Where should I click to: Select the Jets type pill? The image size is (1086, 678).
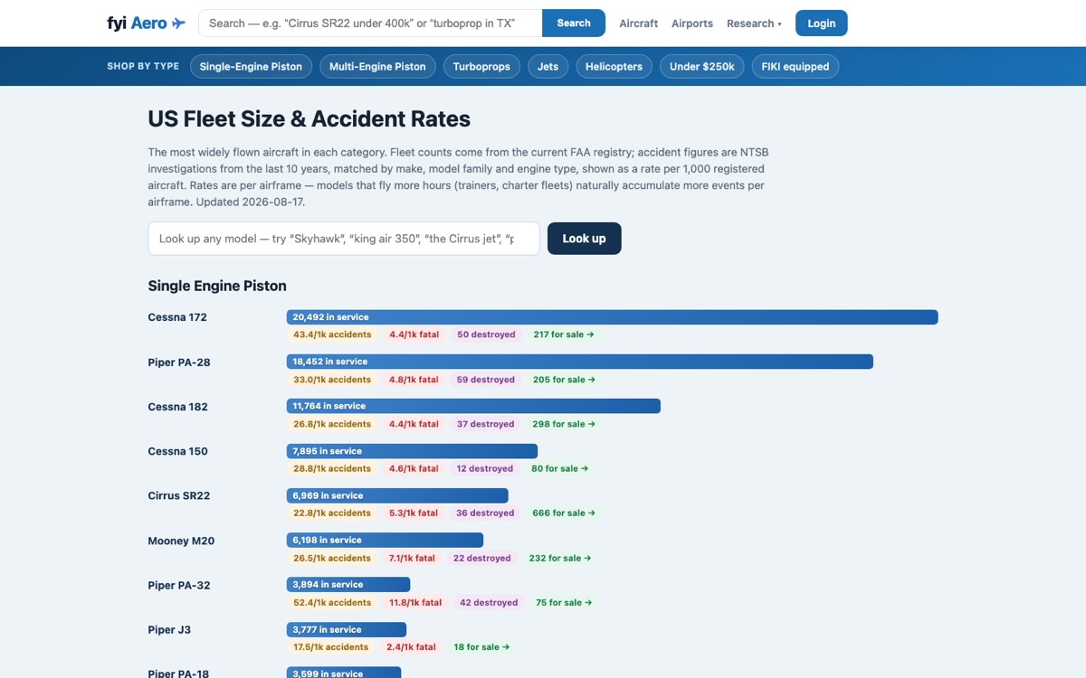[548, 66]
